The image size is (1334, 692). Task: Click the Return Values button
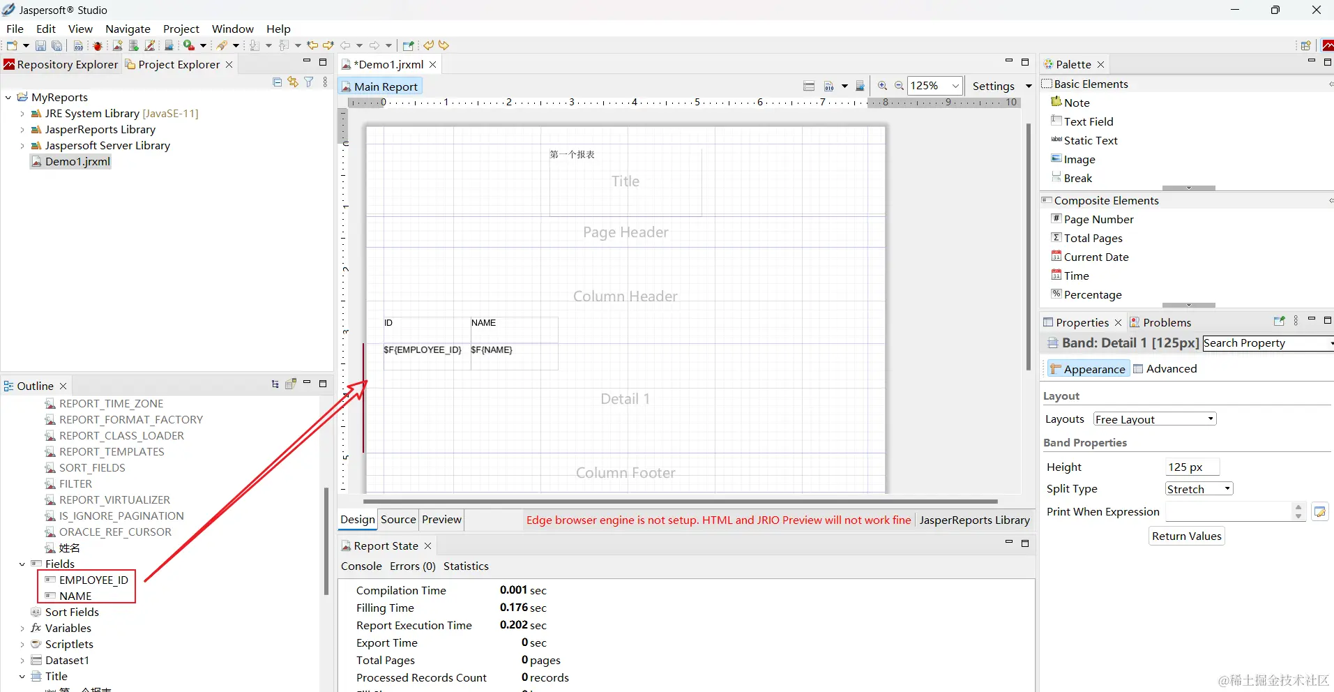click(1186, 536)
